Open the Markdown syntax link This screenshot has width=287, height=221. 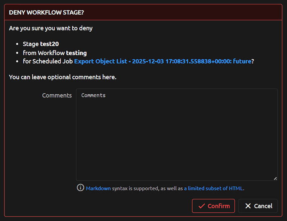click(98, 188)
